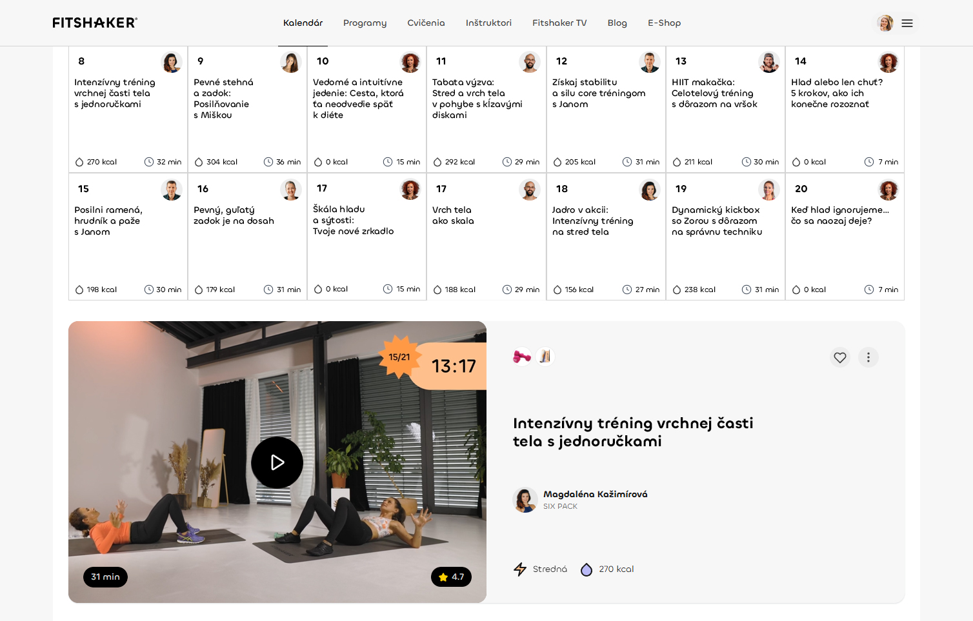Screen dimensions: 973x621
Task: Click the 4.7 star rating badge
Action: [451, 577]
